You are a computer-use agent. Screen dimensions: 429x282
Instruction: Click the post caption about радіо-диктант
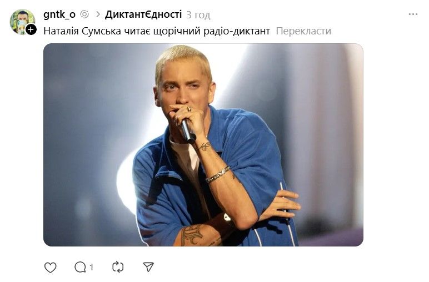[x=157, y=31]
